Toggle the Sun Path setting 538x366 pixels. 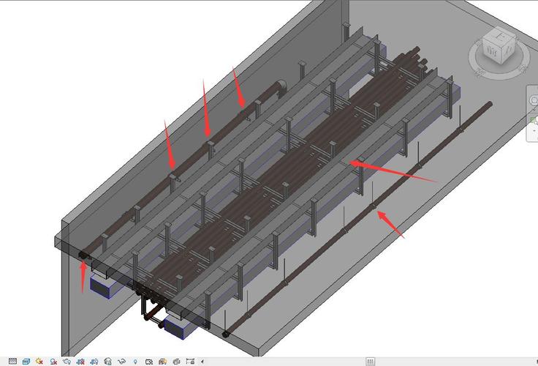(39, 361)
